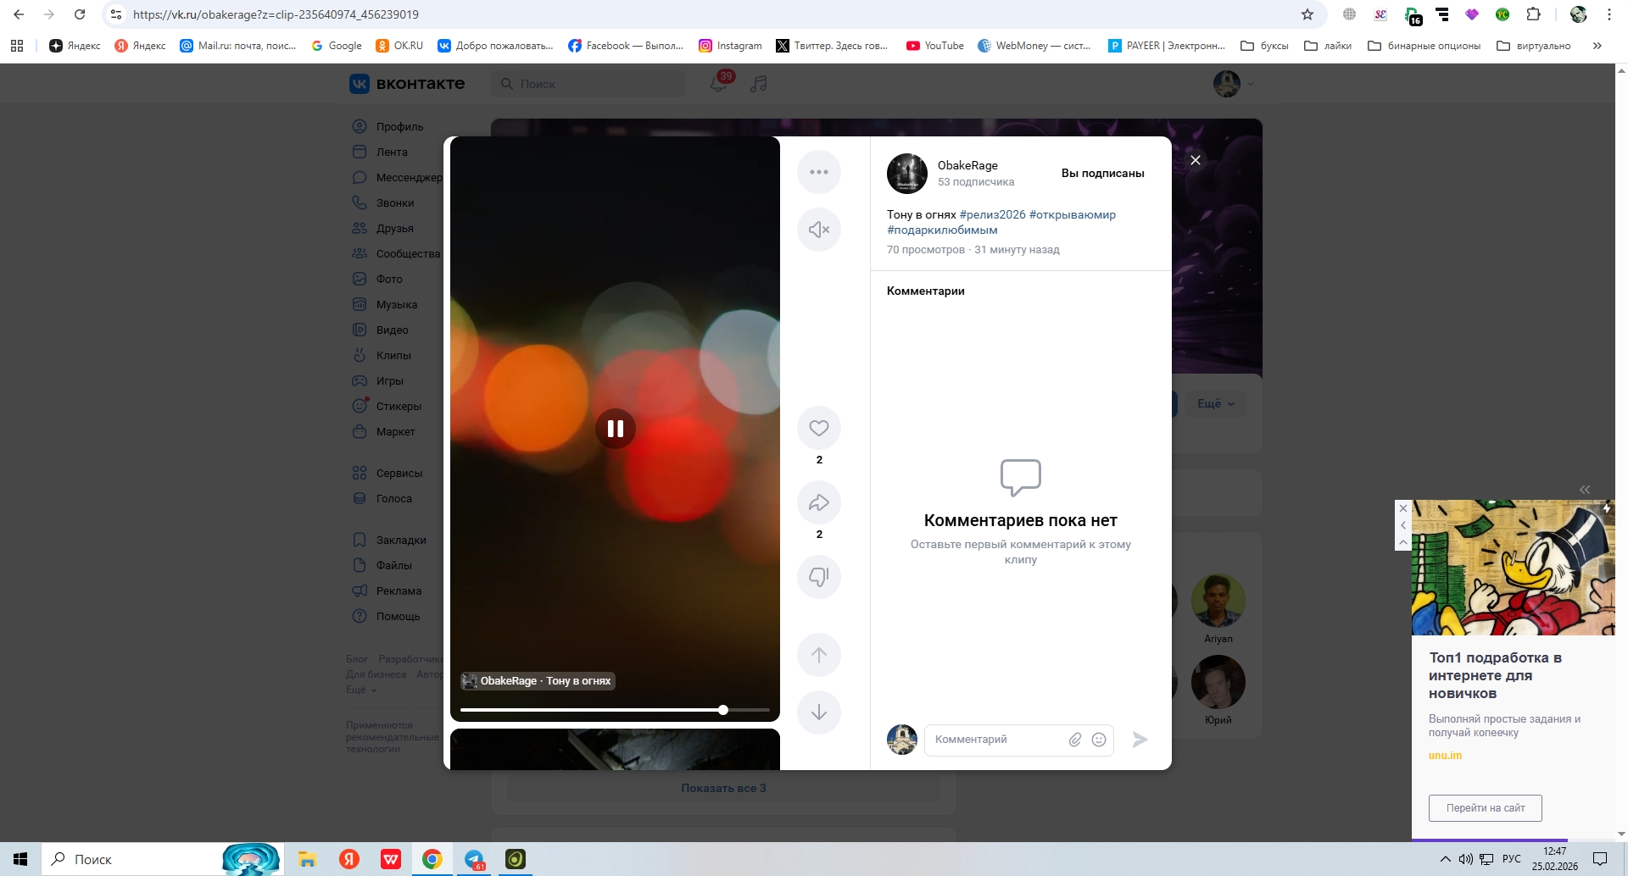Toggle the 'Вы подписаны' subscription button
This screenshot has width=1628, height=876.
tap(1102, 173)
